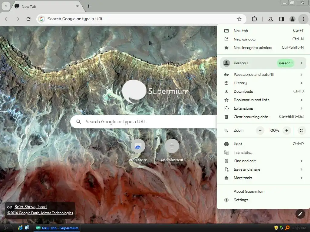Image resolution: width=310 pixels, height=232 pixels.
Task: Open the Extensions puzzle icon in toolbar
Action: click(x=254, y=19)
